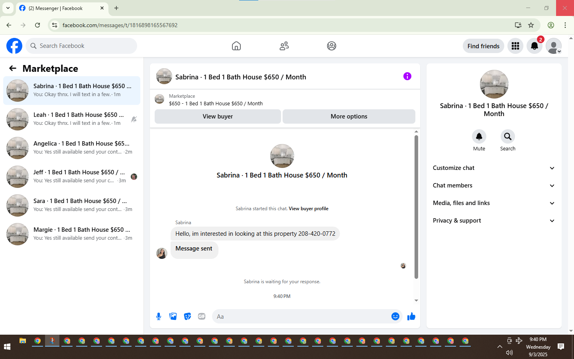
Task: Open the notifications bell
Action: [x=535, y=46]
